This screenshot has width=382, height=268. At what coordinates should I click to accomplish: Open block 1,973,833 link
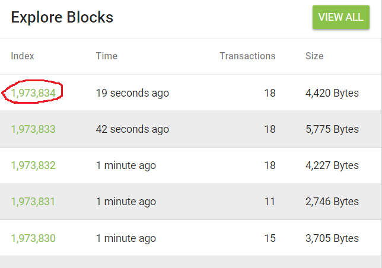pyautogui.click(x=33, y=129)
